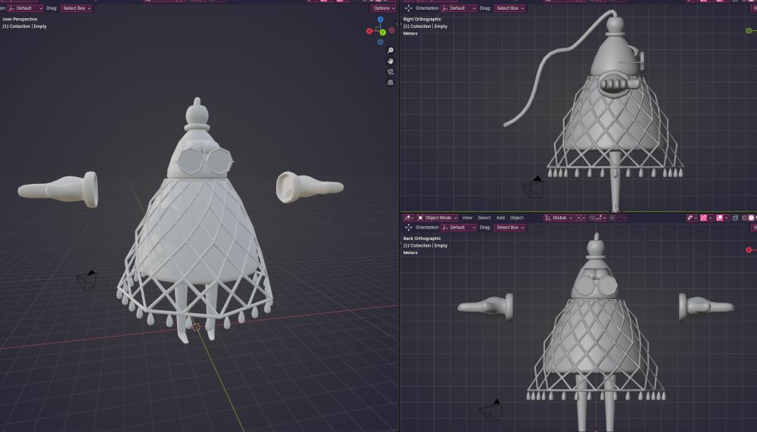Switch to wireframe viewport shading
This screenshot has height=432, width=757.
tap(744, 218)
